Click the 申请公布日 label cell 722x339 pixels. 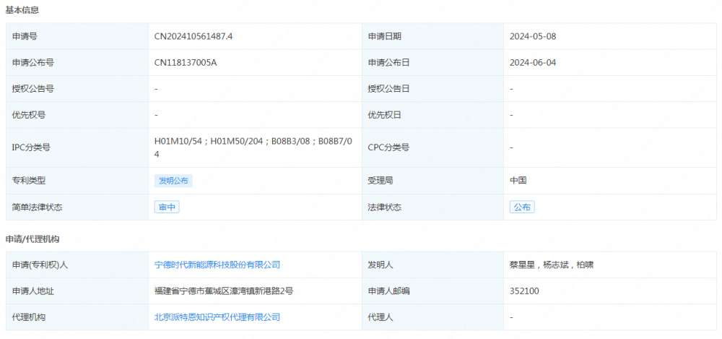[432, 63]
